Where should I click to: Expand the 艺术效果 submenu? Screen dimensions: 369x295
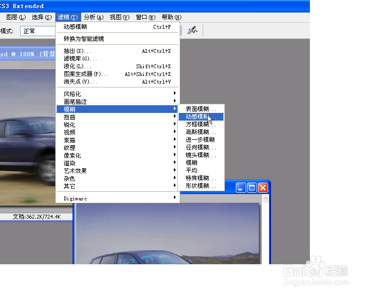coord(117,171)
